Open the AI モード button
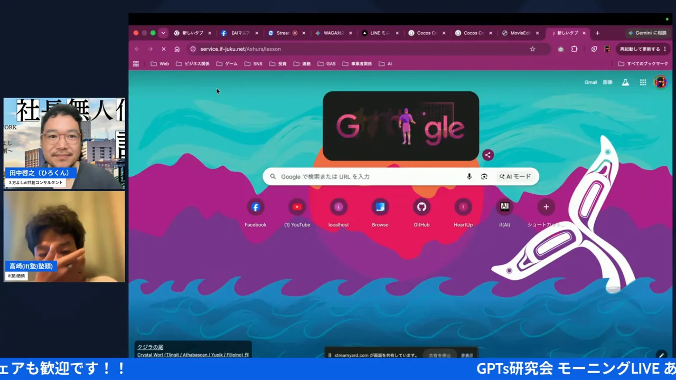 pyautogui.click(x=515, y=176)
